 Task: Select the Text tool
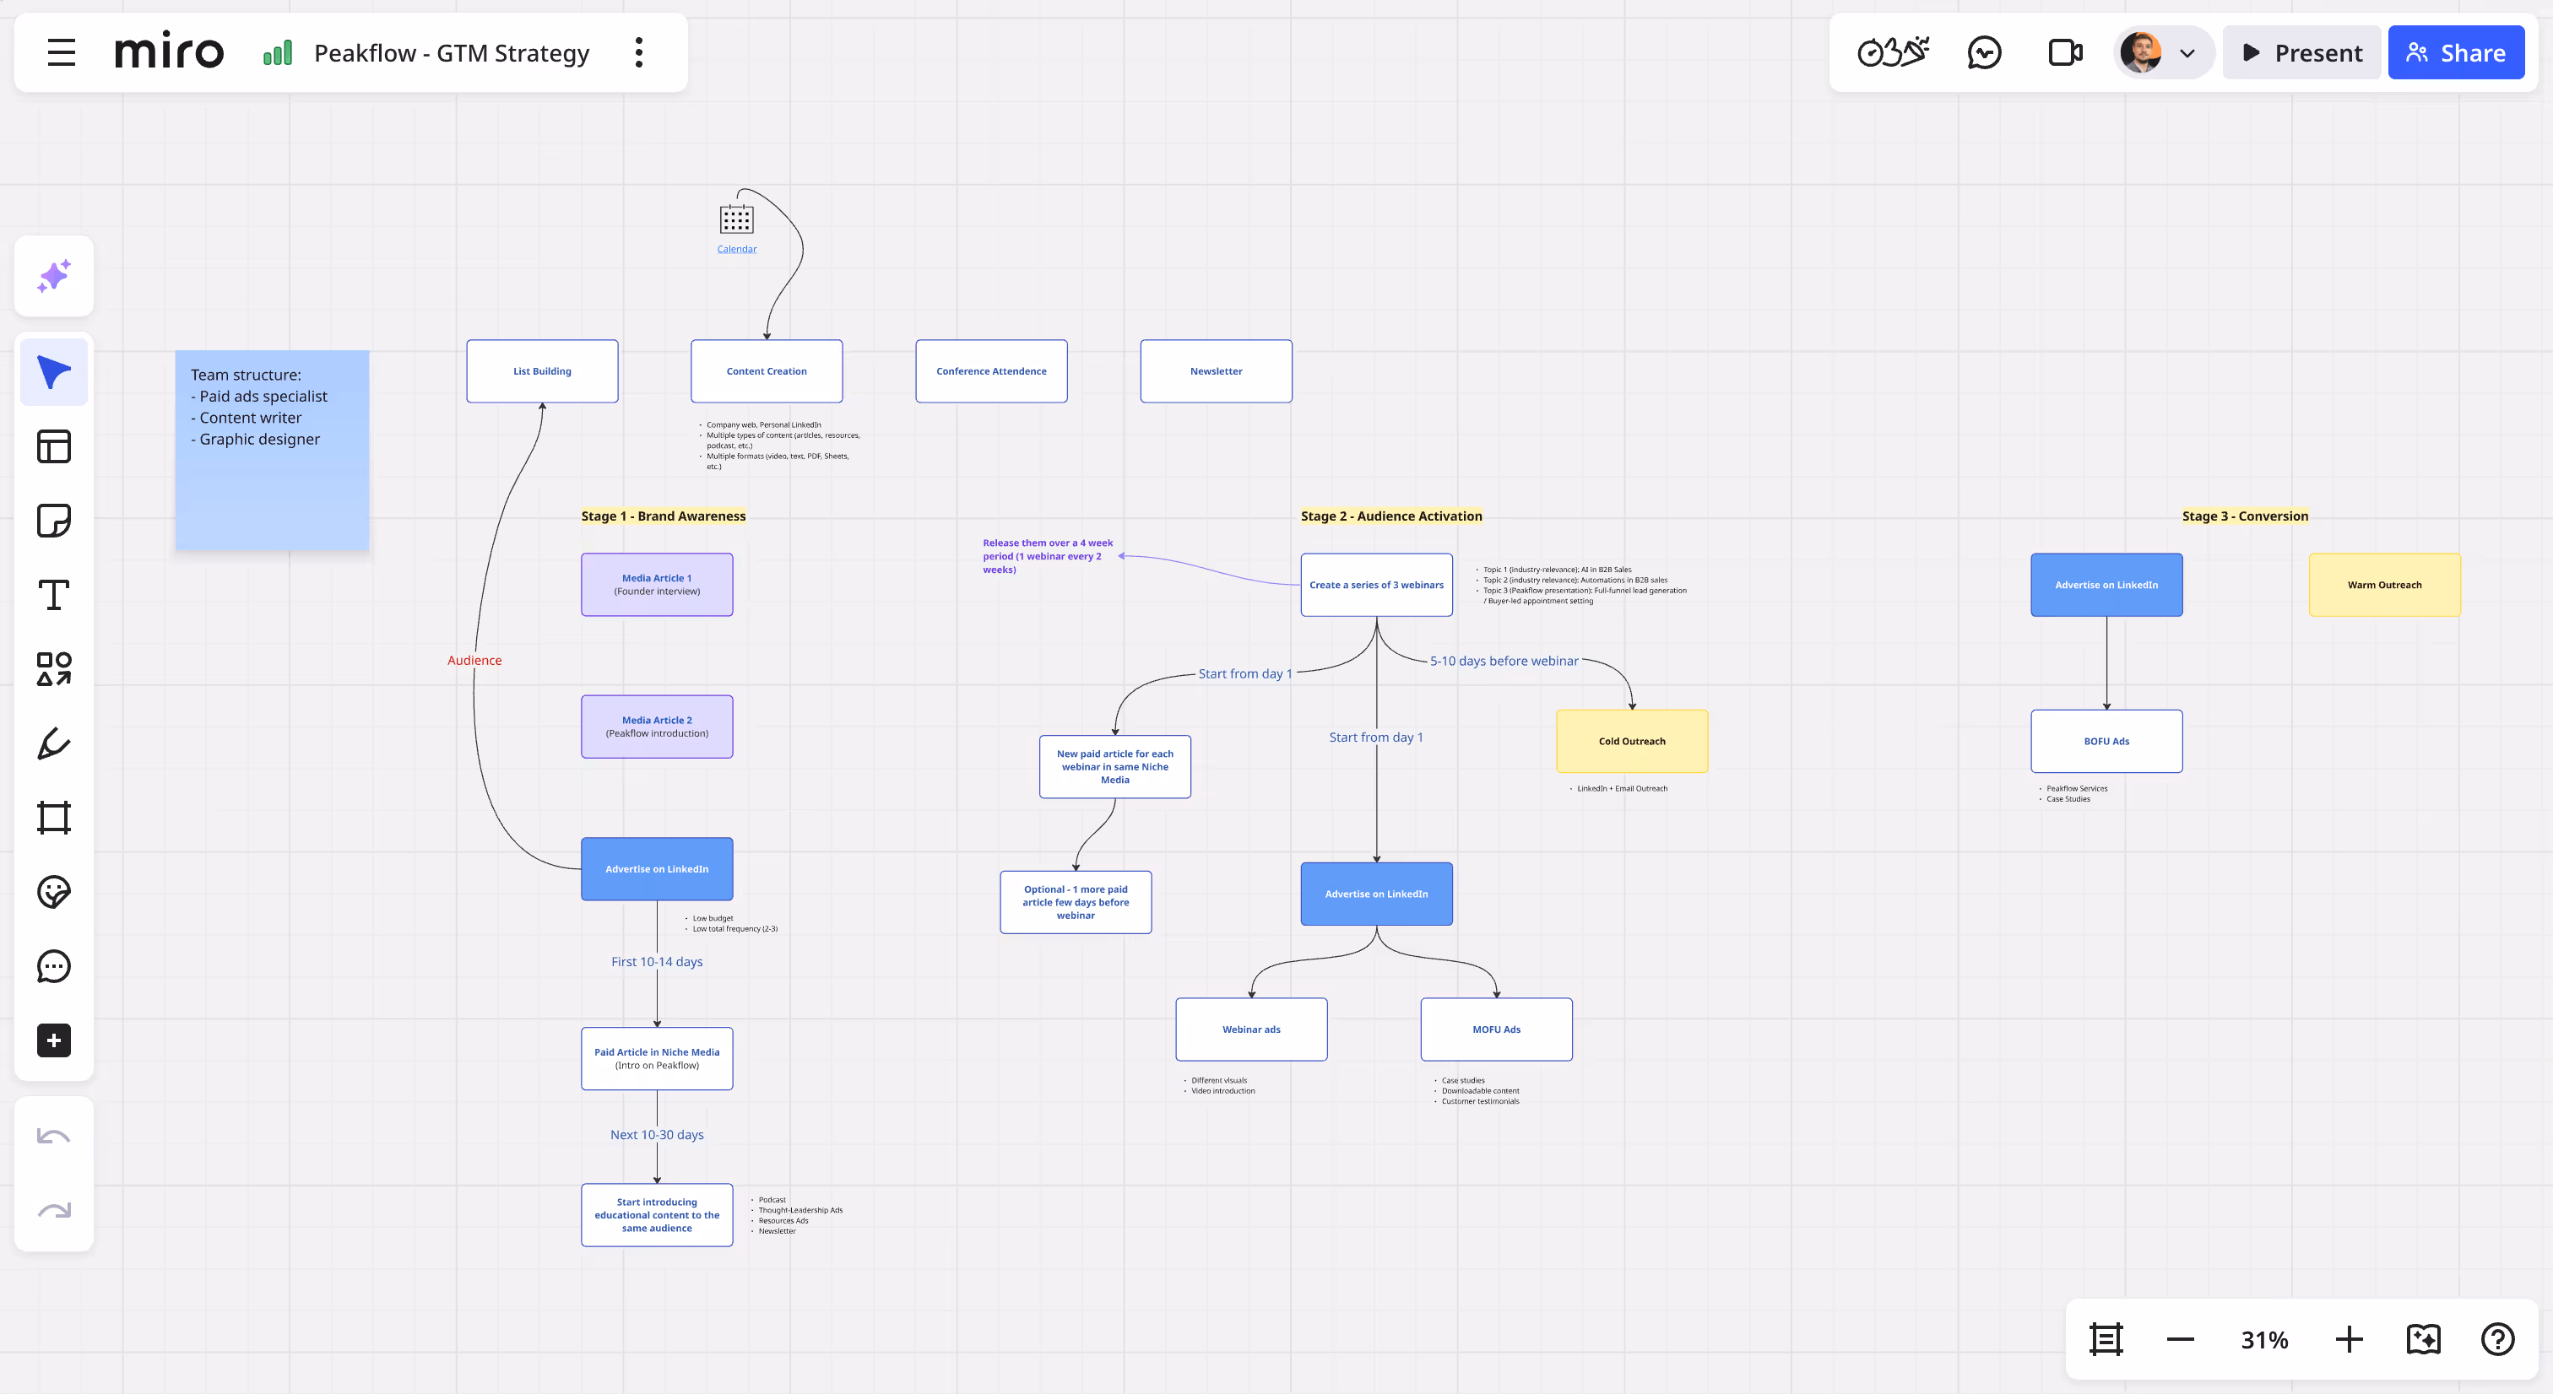(53, 594)
